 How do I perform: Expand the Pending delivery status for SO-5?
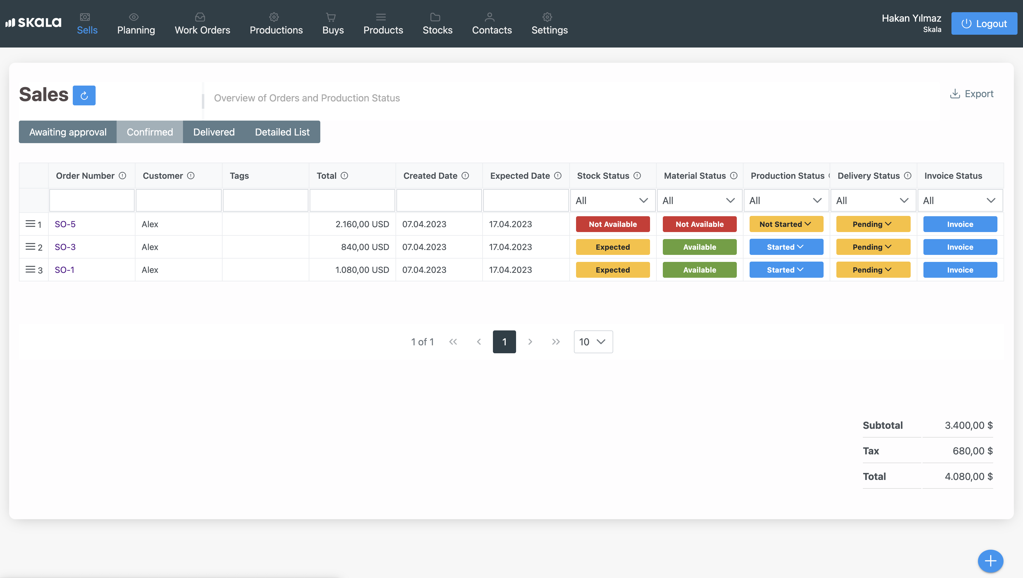click(873, 224)
